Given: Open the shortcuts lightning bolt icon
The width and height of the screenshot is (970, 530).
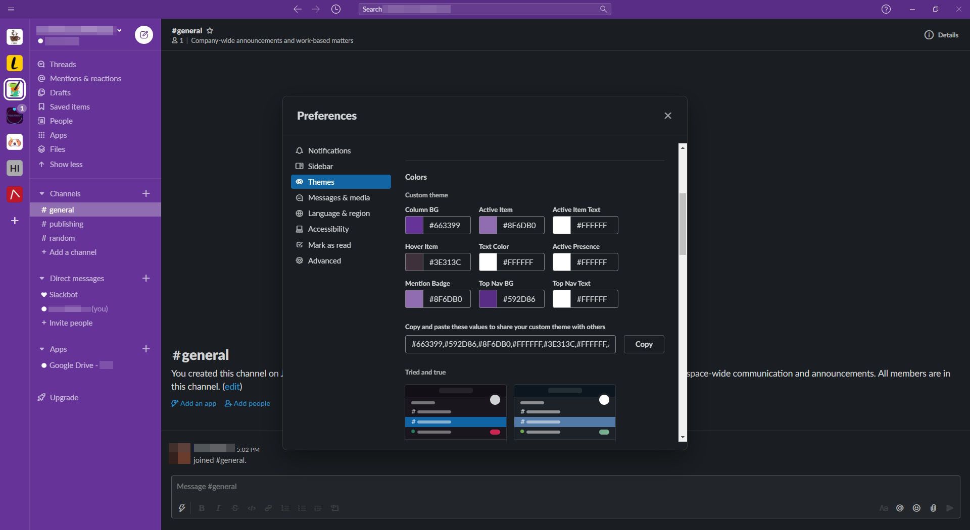Looking at the screenshot, I should 182,508.
